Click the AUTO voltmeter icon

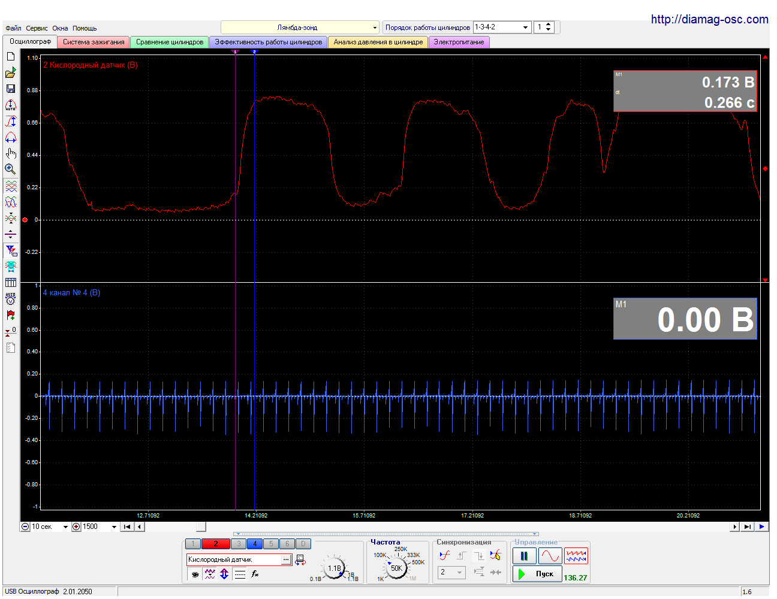[11, 299]
